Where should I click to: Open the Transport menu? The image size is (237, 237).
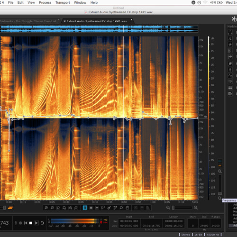pyautogui.click(x=63, y=2)
